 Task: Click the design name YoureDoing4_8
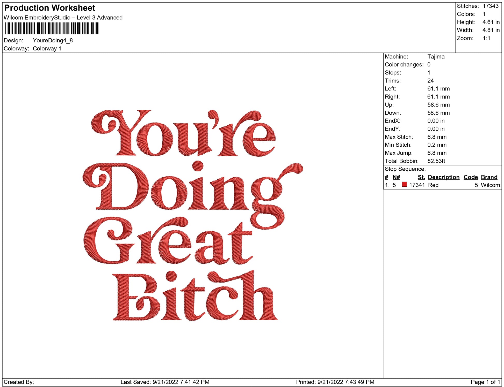53,41
